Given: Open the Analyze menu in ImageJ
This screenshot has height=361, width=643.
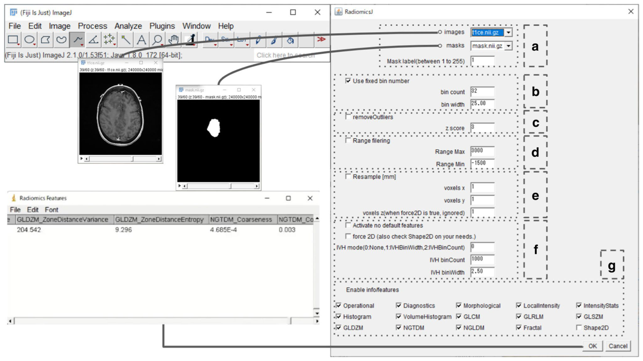Looking at the screenshot, I should [128, 26].
